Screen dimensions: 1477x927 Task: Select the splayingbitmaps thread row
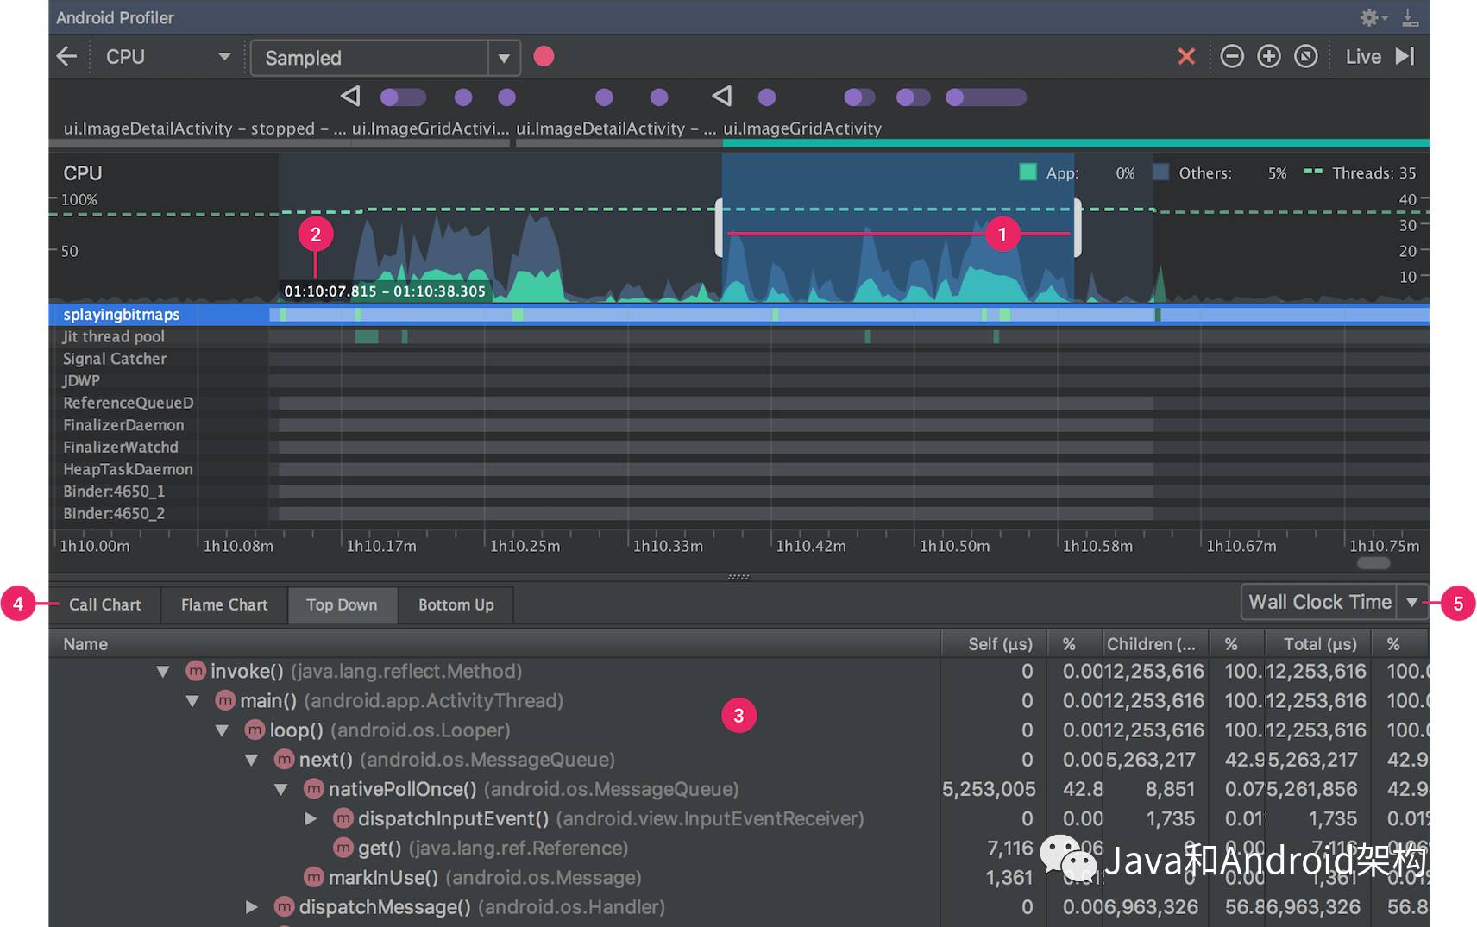tap(738, 315)
